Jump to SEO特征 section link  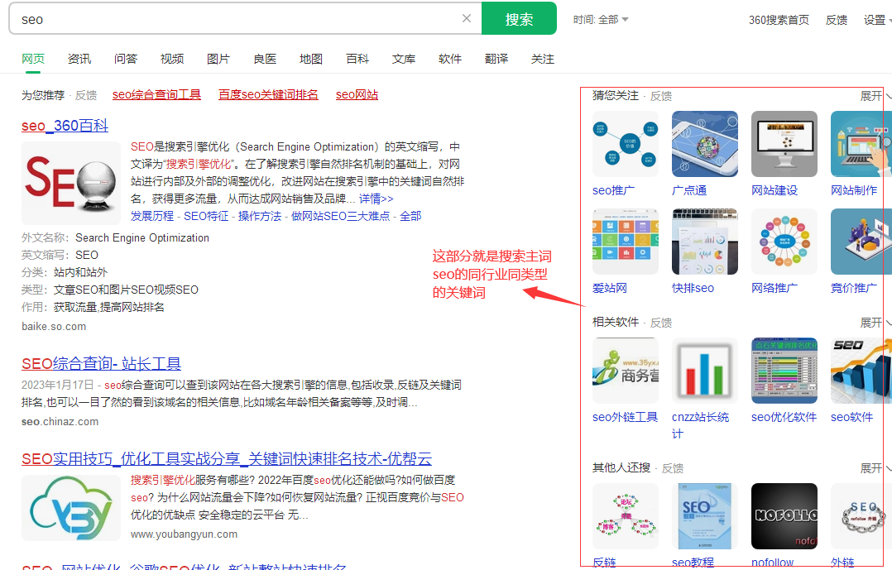[206, 216]
